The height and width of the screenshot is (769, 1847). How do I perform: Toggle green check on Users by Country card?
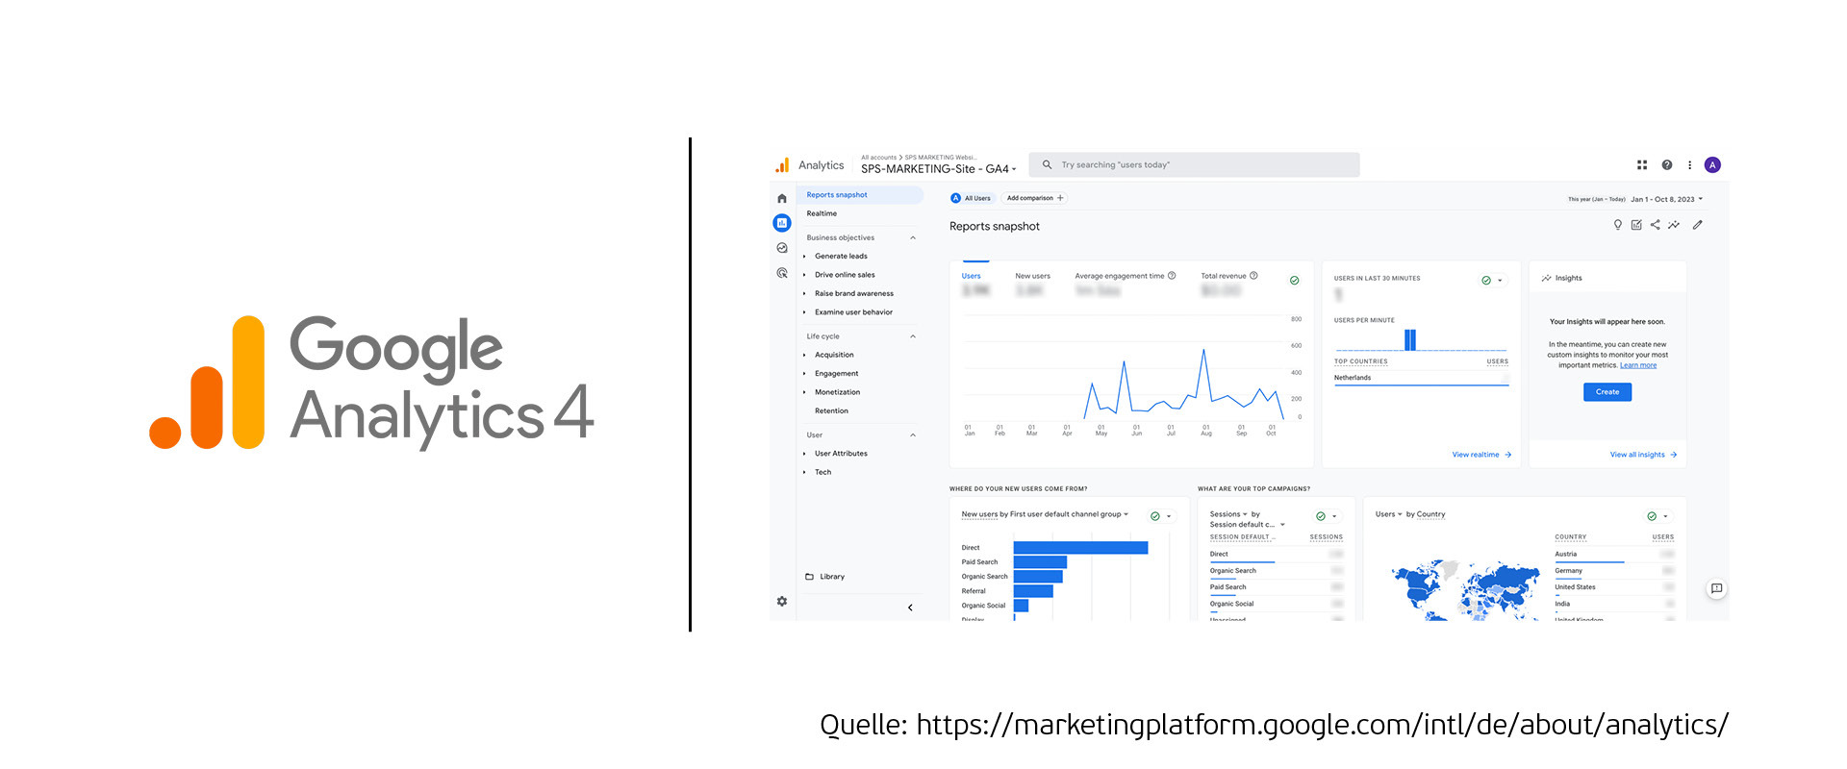pyautogui.click(x=1652, y=516)
